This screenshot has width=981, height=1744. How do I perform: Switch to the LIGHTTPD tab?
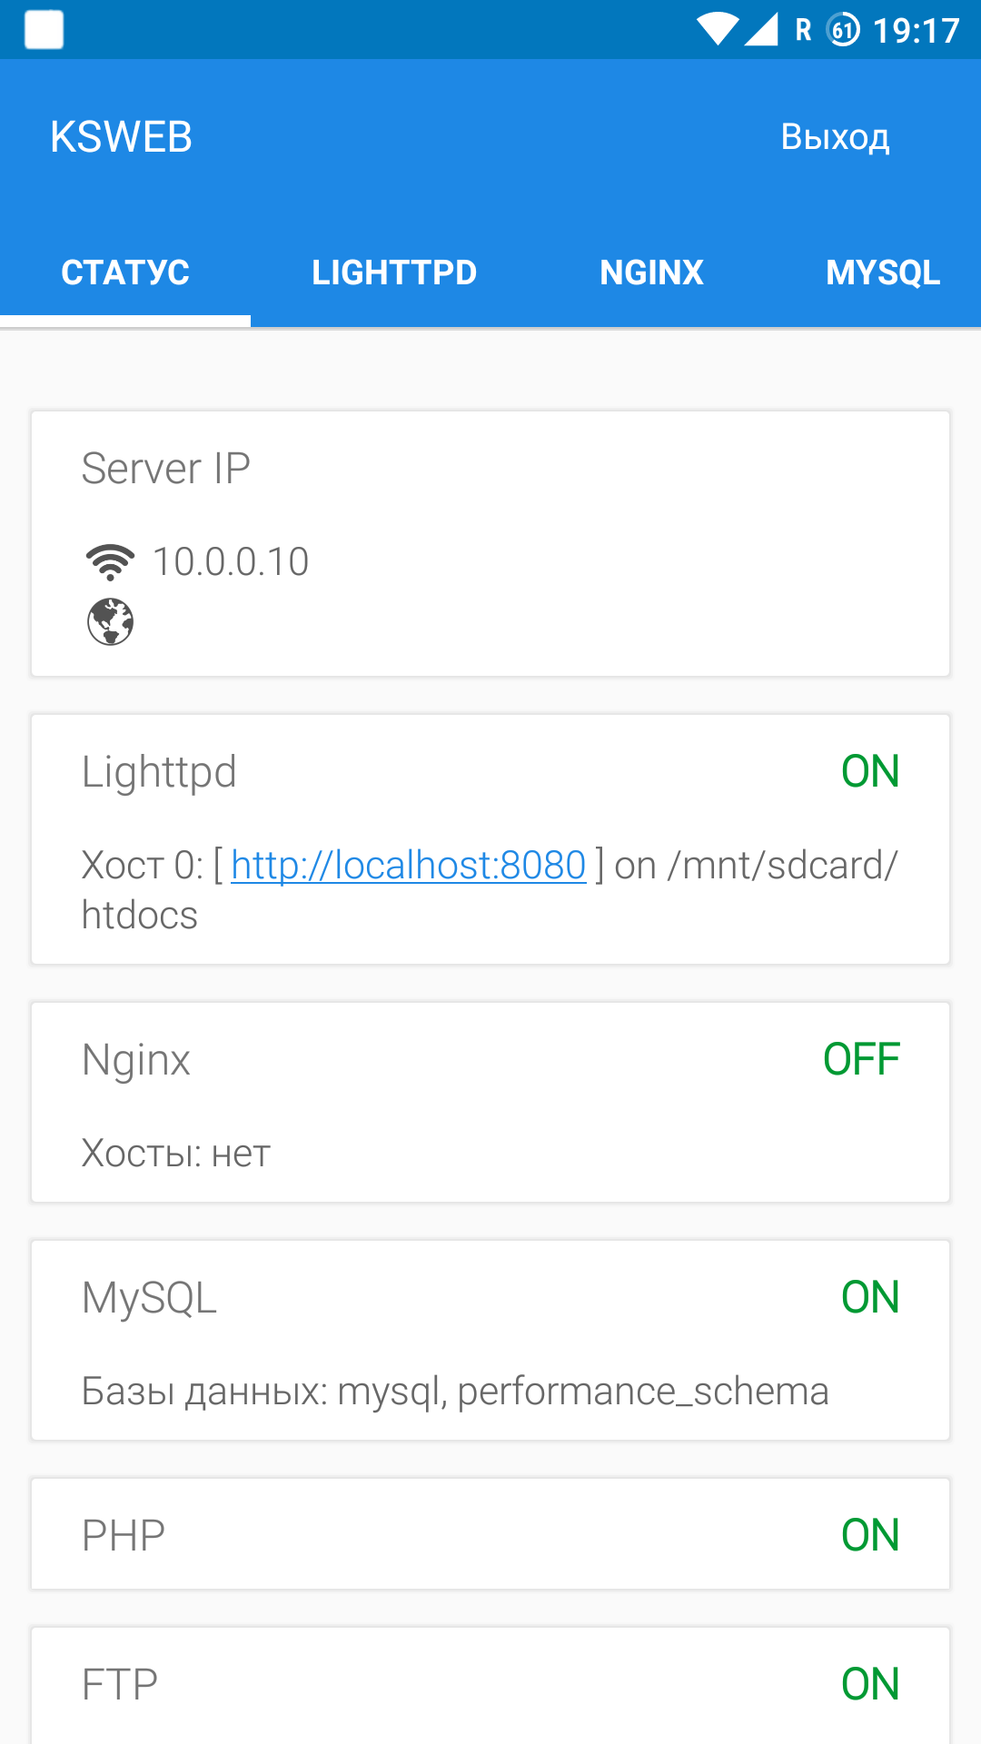click(x=394, y=272)
